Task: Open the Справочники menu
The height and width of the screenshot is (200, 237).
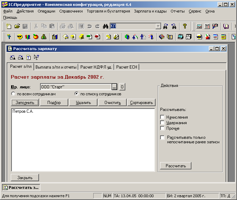Action: 71,11
